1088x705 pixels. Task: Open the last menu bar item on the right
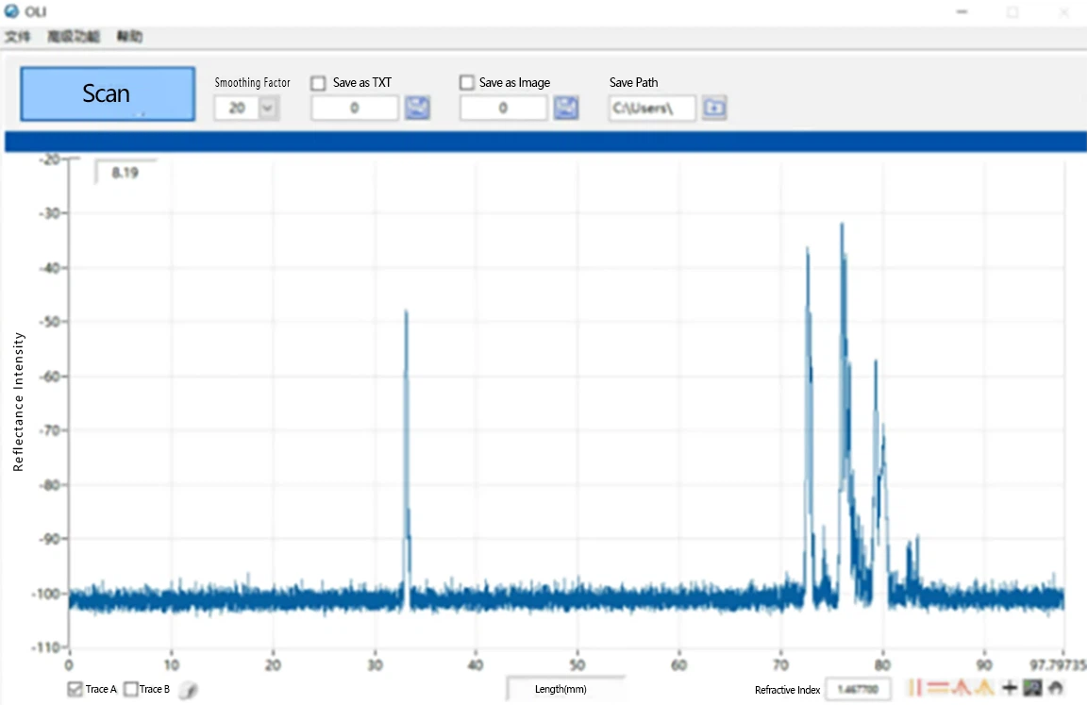[129, 37]
